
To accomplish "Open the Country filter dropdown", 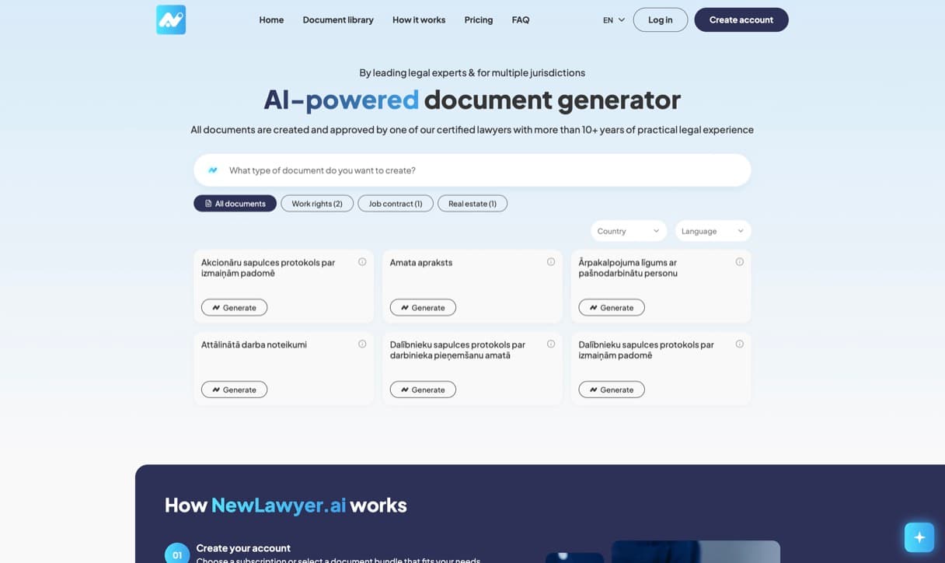I will (x=629, y=231).
